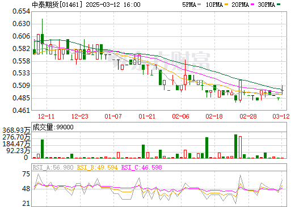The width and height of the screenshot is (295, 207).
Task: Click the chart title 中泰期货[01461]
Action: tap(57, 5)
